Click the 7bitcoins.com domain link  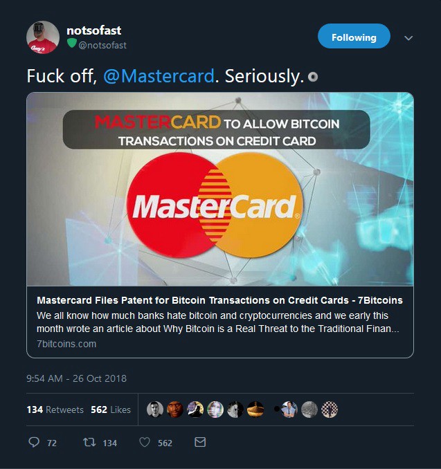click(x=66, y=344)
